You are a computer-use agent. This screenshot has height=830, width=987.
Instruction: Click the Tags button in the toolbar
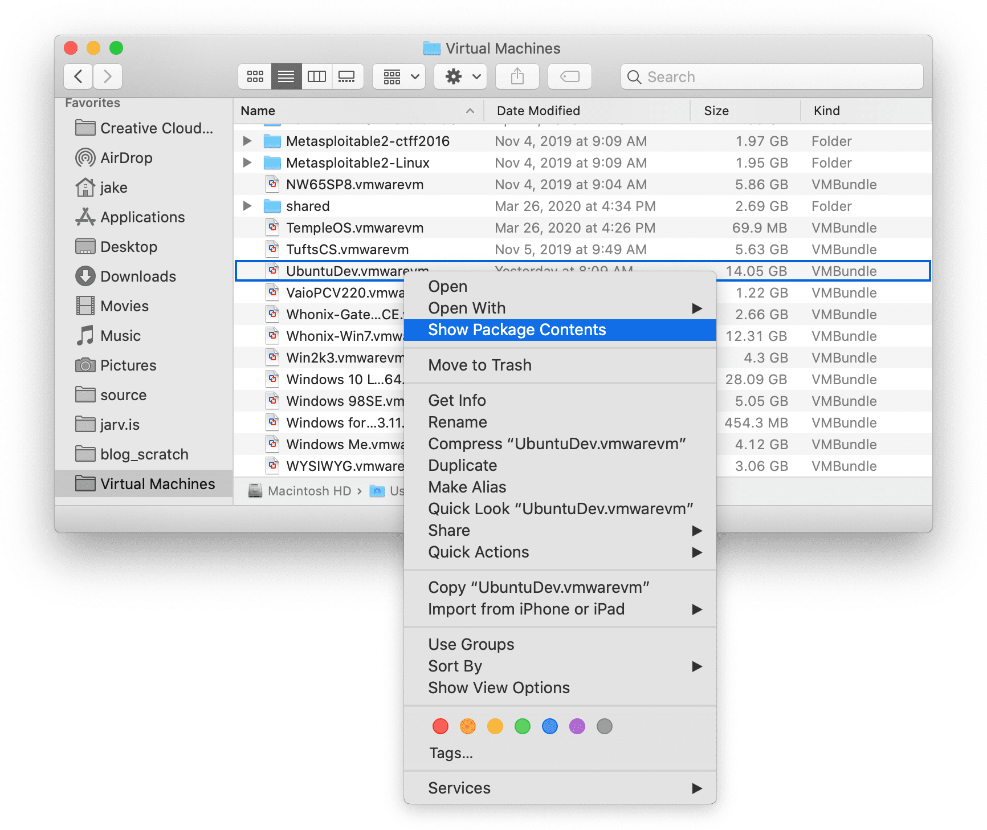pos(569,76)
